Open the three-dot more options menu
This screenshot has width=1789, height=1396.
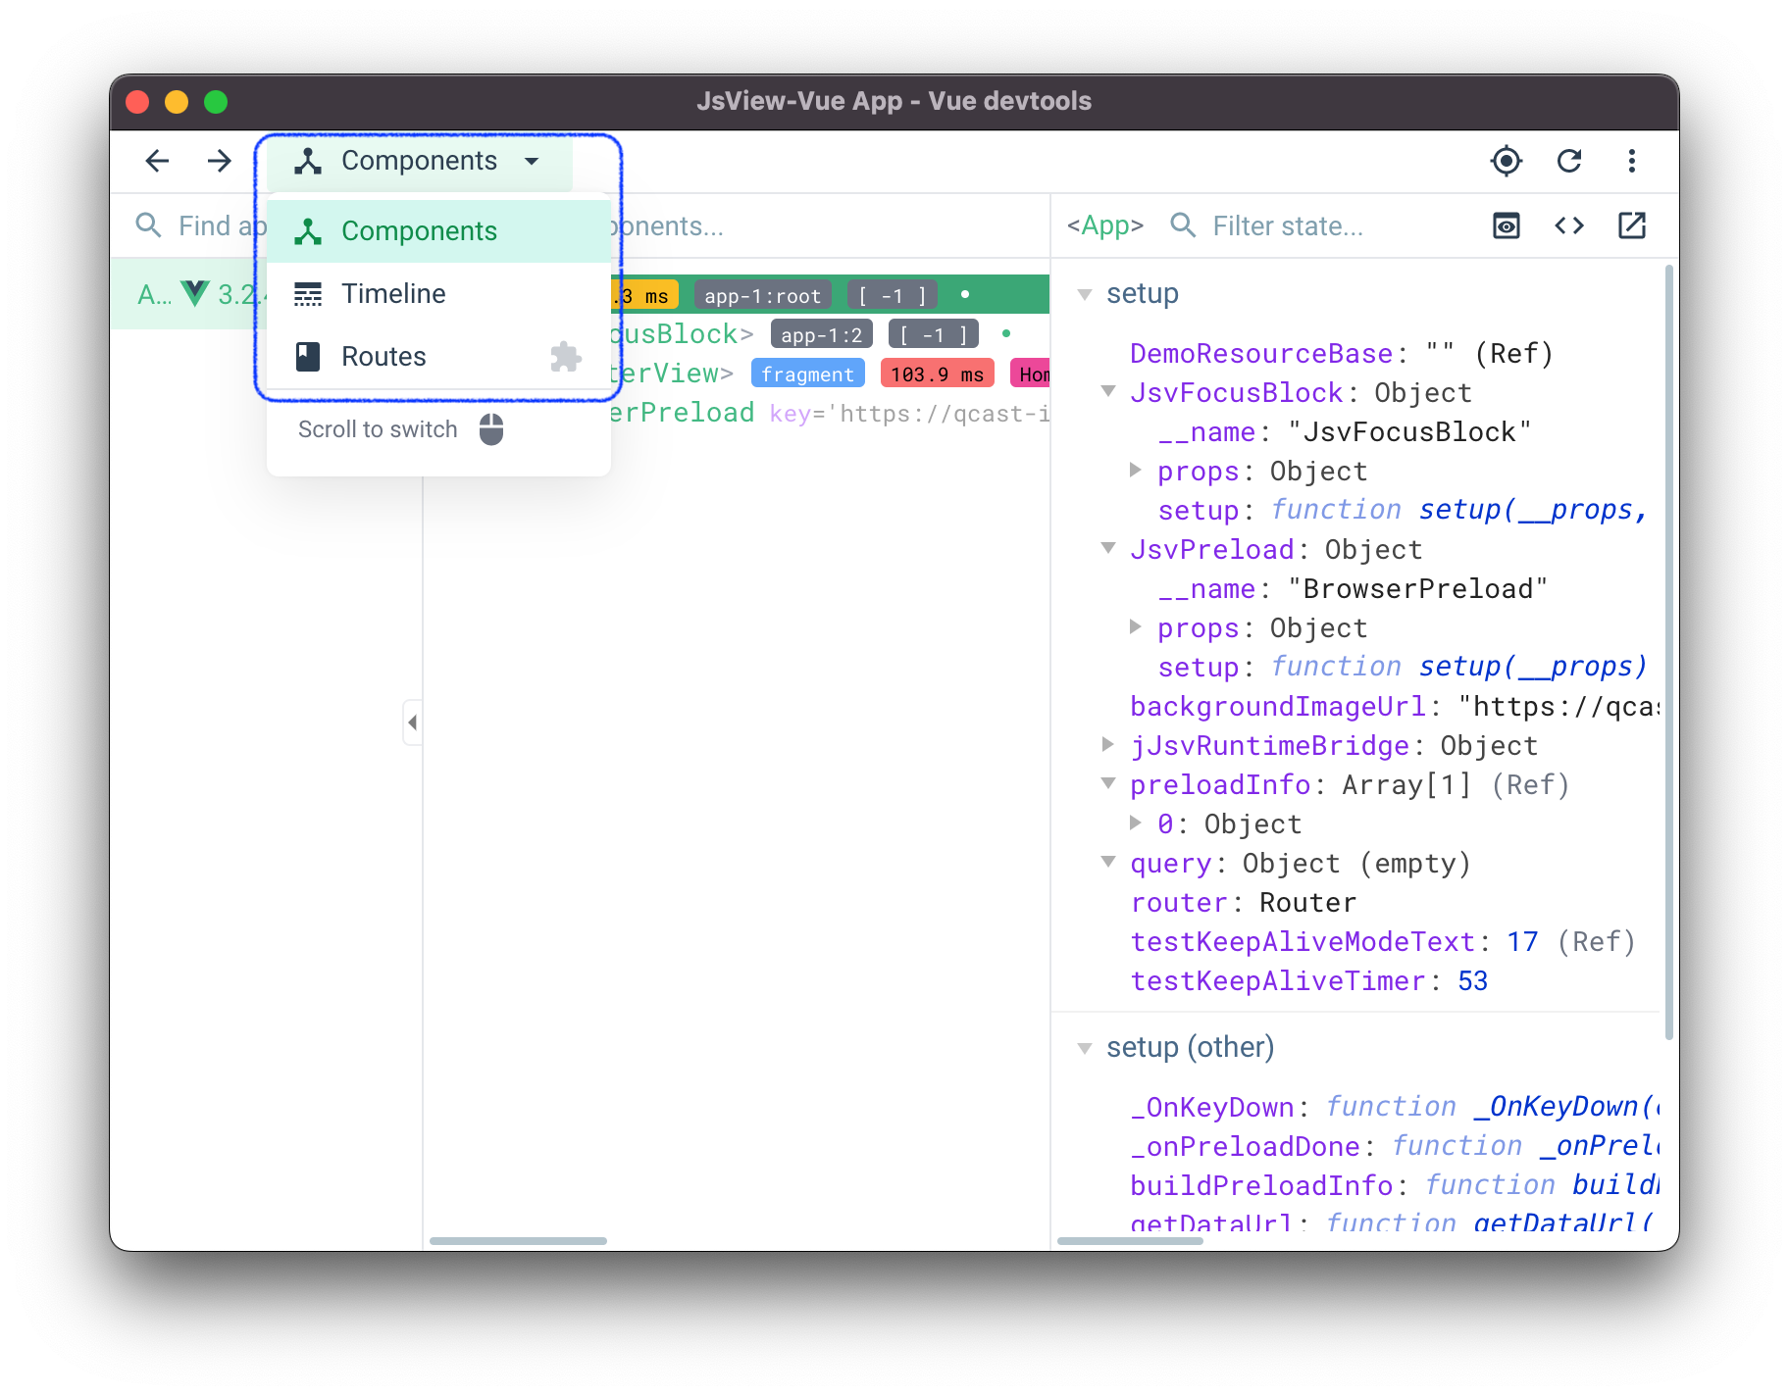pos(1631,161)
